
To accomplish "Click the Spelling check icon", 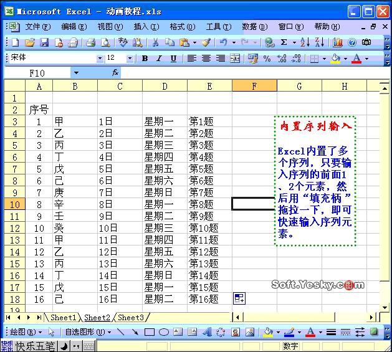I will (123, 42).
